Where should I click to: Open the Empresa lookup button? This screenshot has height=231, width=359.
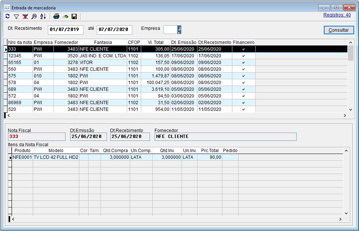[179, 30]
